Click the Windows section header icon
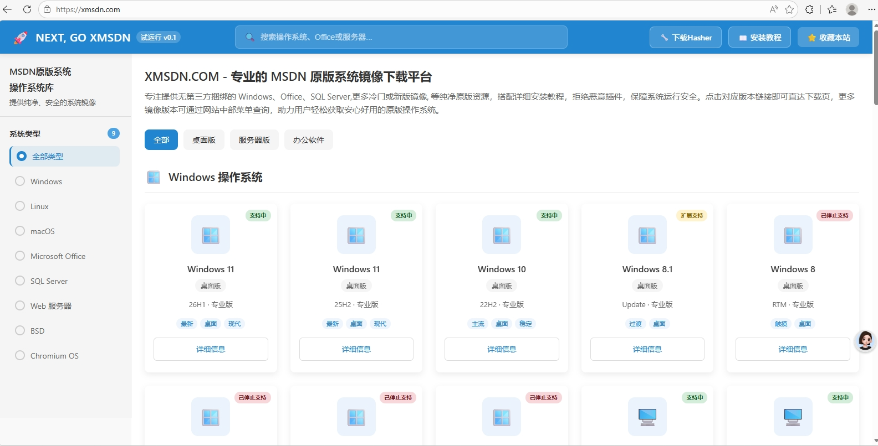The image size is (878, 446). (154, 177)
